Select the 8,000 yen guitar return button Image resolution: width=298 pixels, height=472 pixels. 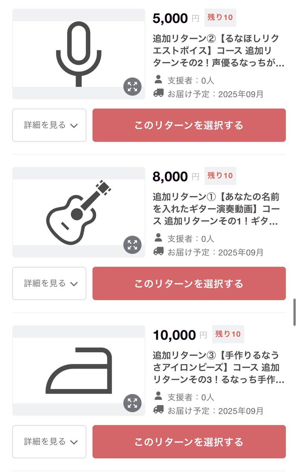(189, 284)
